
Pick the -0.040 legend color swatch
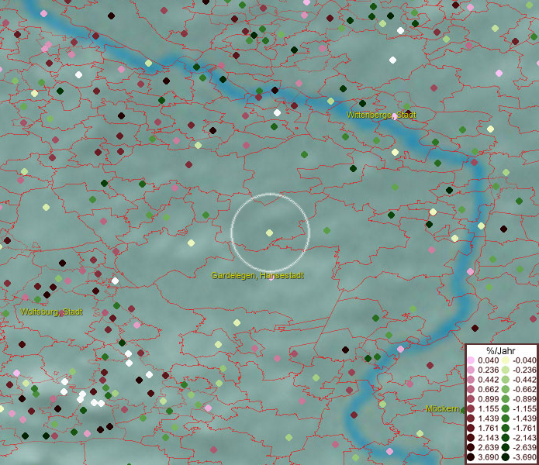pos(506,360)
